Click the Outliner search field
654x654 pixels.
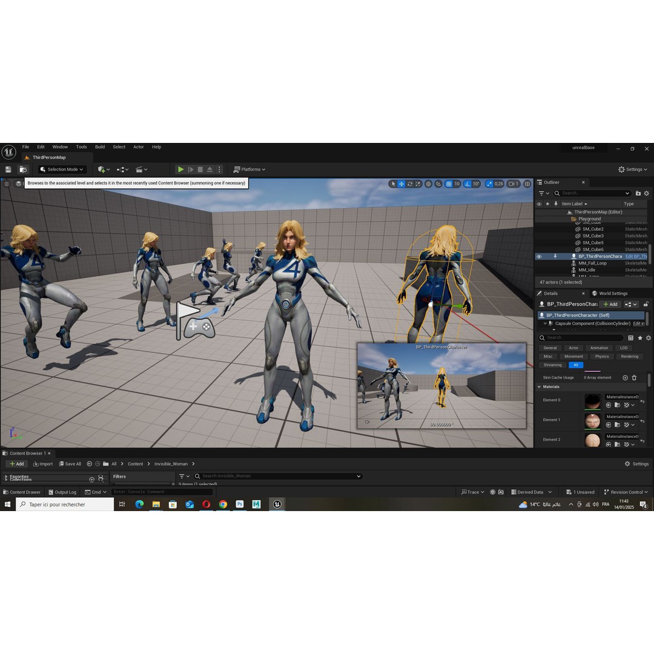592,193
